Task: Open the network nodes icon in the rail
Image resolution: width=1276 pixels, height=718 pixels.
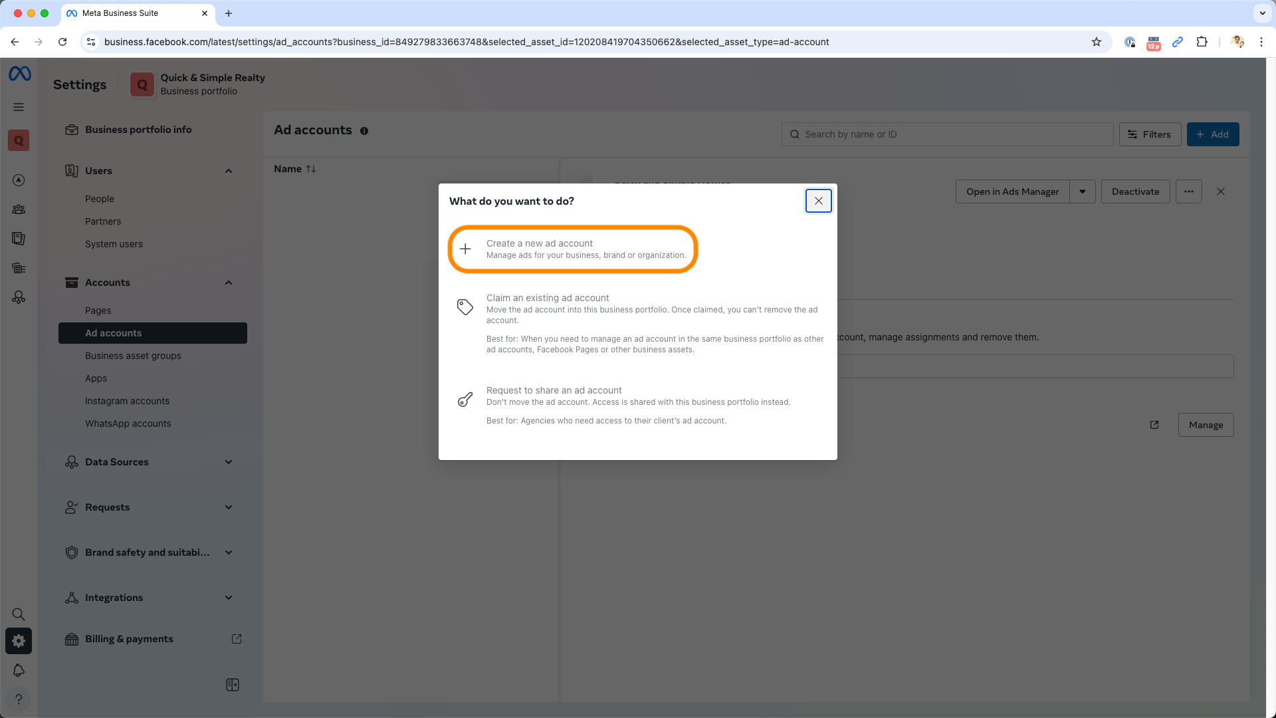Action: pyautogui.click(x=19, y=298)
